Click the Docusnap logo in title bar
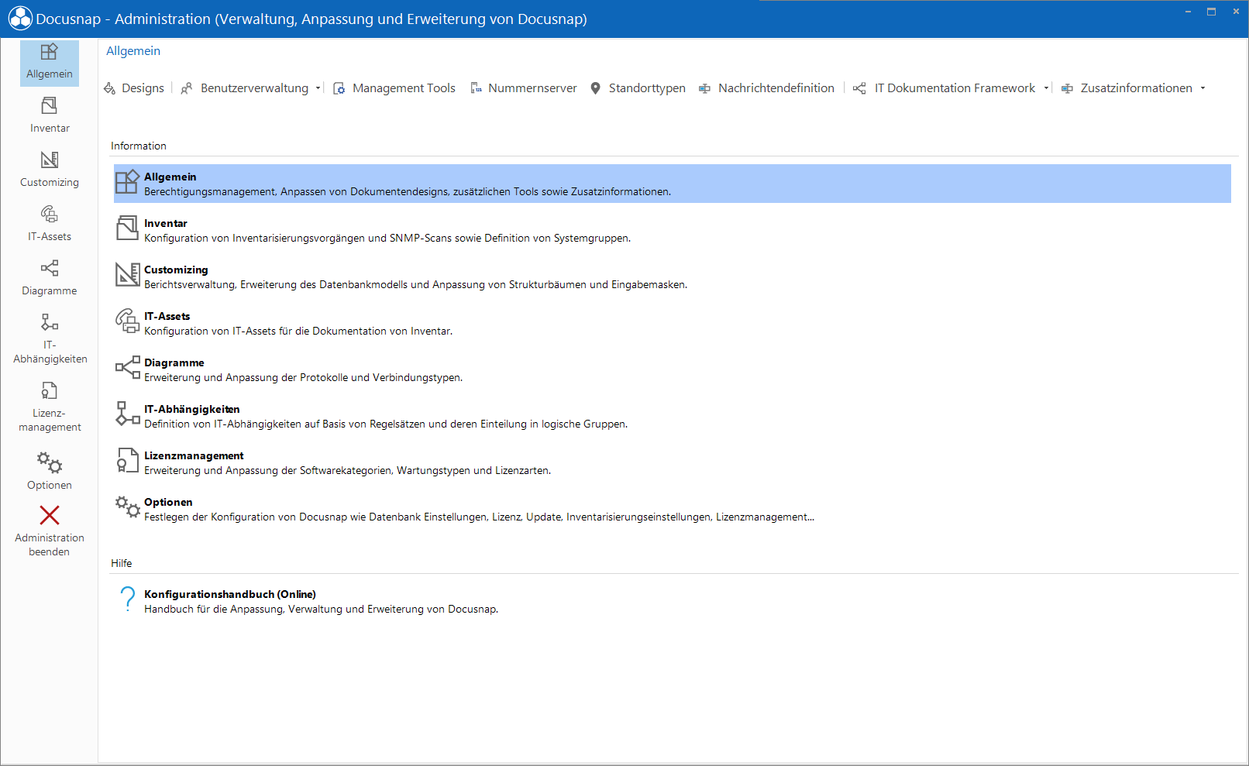Image resolution: width=1249 pixels, height=766 pixels. point(20,19)
